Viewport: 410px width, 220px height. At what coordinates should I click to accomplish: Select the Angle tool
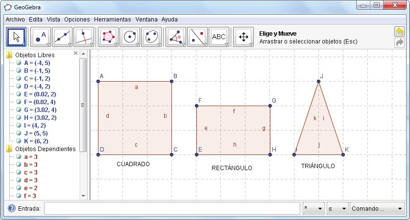pos(176,37)
